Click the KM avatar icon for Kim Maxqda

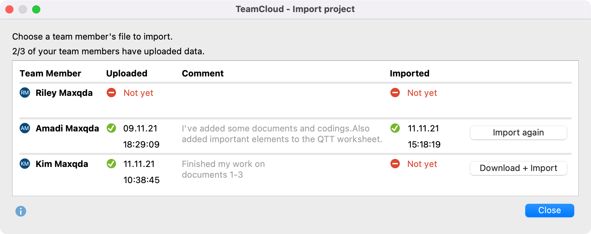25,164
